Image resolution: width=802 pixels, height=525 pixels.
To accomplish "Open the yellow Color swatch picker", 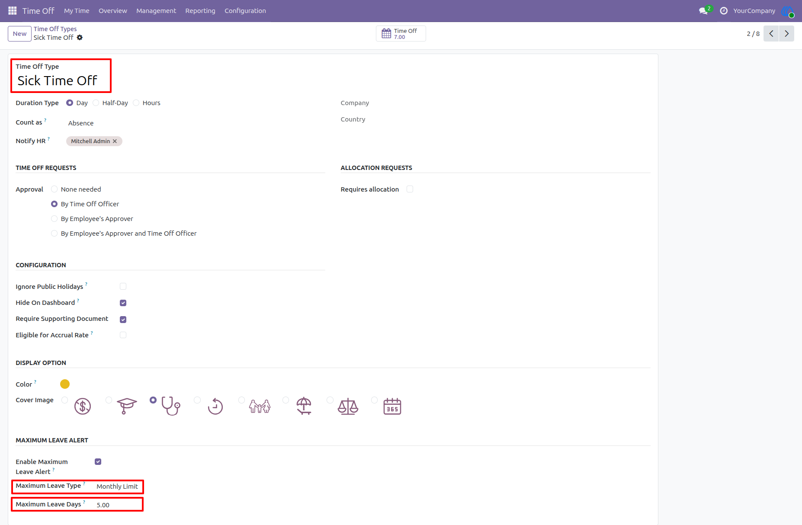I will (x=65, y=384).
